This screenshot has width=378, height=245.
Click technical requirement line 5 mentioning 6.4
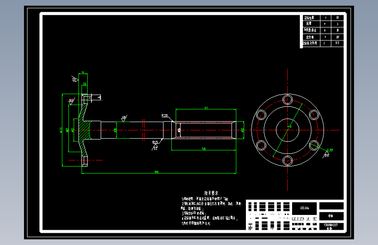pos(196,224)
